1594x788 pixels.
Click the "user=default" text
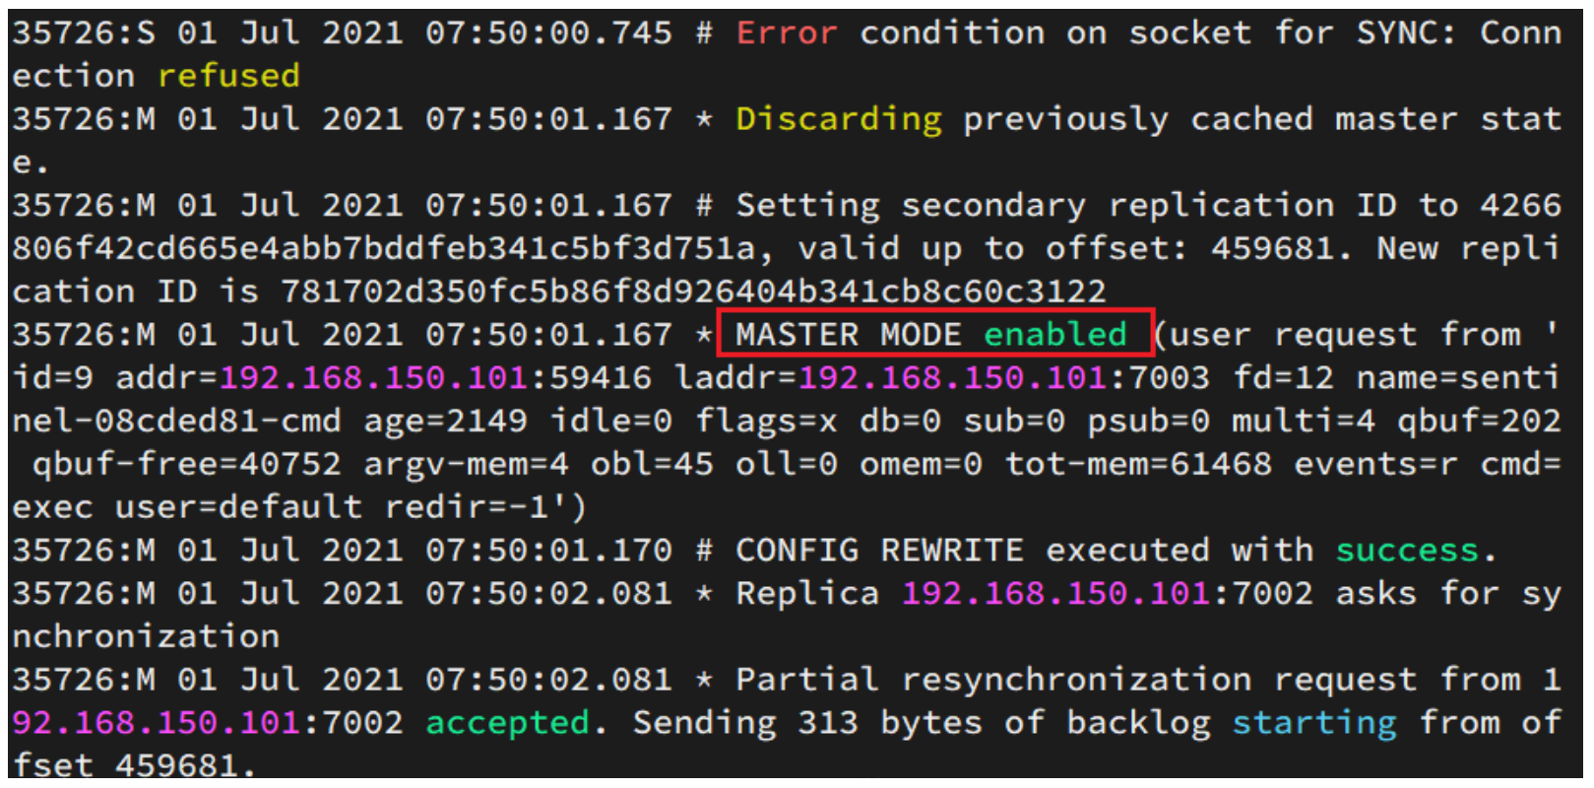tap(238, 507)
